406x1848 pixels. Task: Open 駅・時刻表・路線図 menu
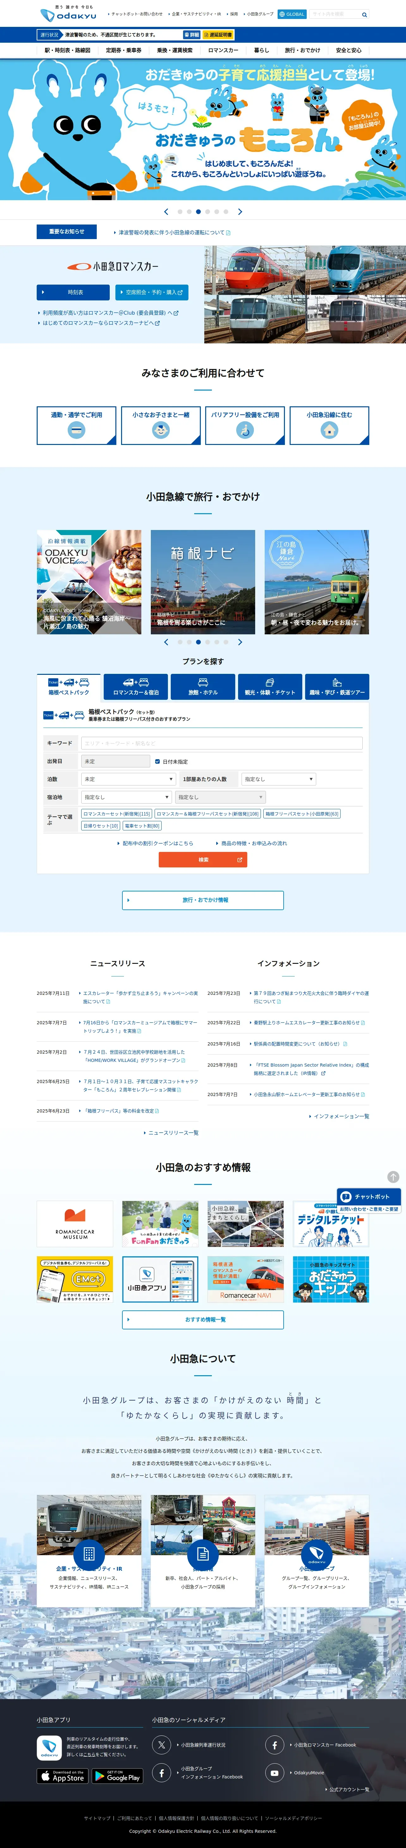pyautogui.click(x=67, y=50)
